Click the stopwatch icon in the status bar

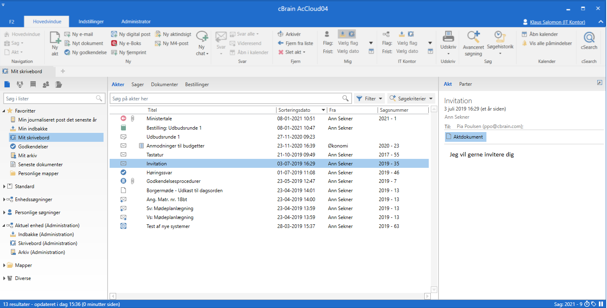(x=587, y=304)
